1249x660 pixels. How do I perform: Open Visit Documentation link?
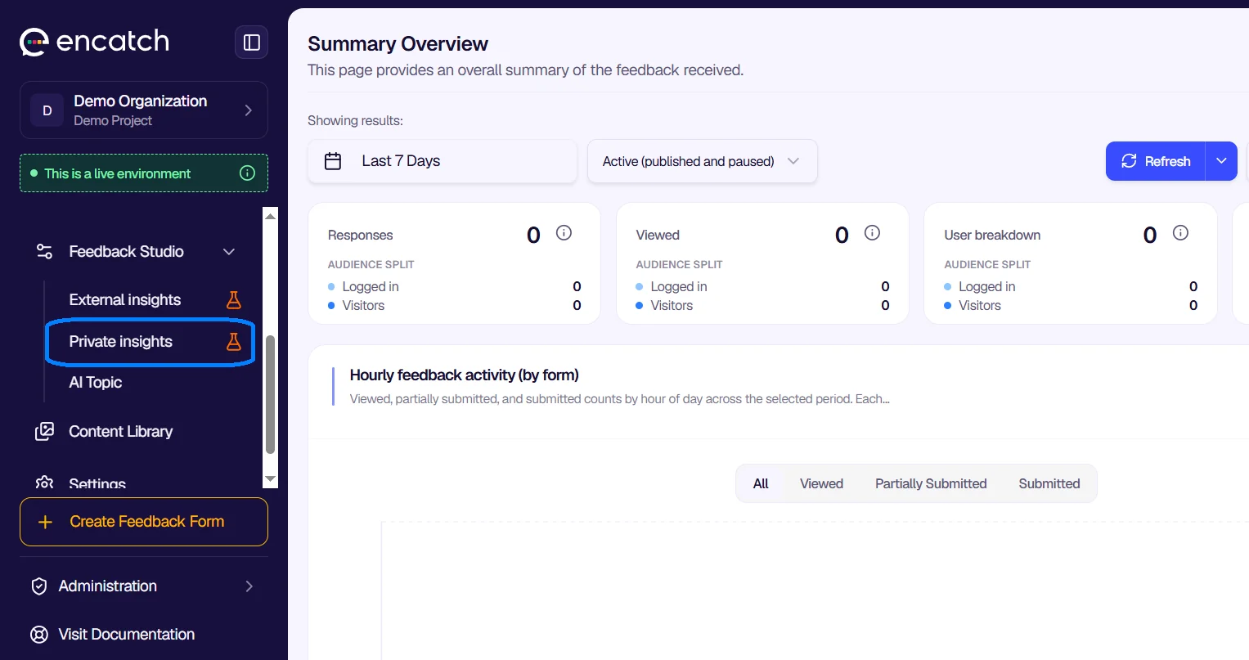point(127,635)
